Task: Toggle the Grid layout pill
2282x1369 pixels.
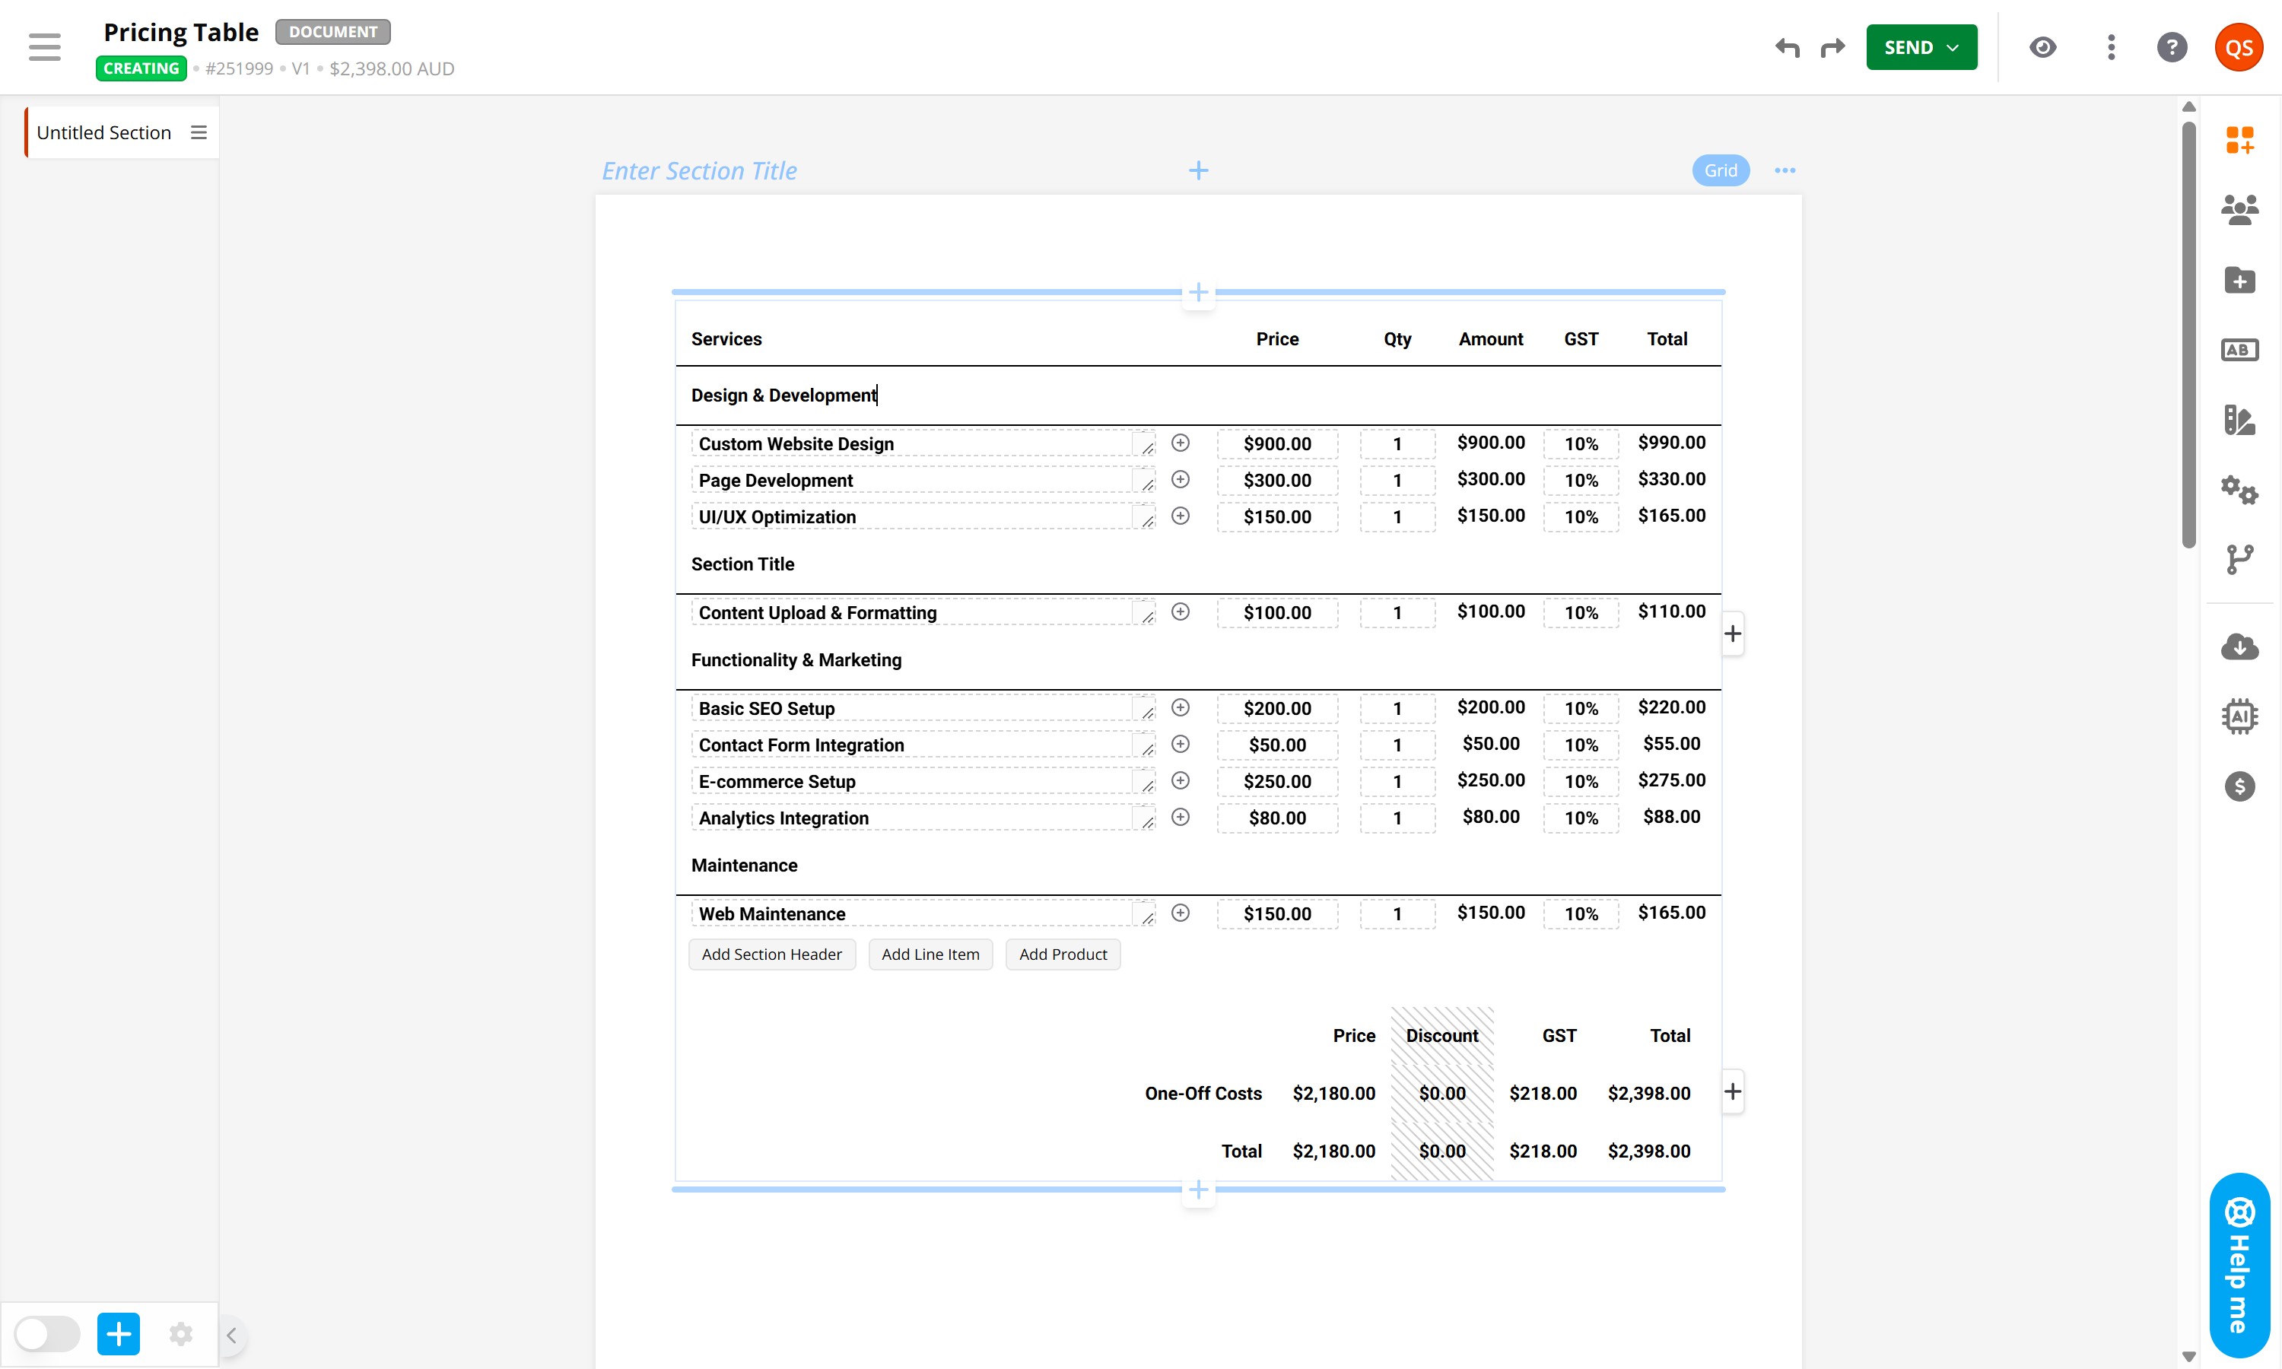Action: point(1719,170)
